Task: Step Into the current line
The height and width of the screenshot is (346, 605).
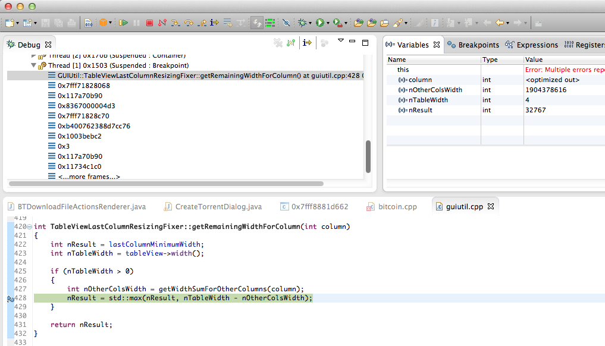Action: pyautogui.click(x=175, y=23)
